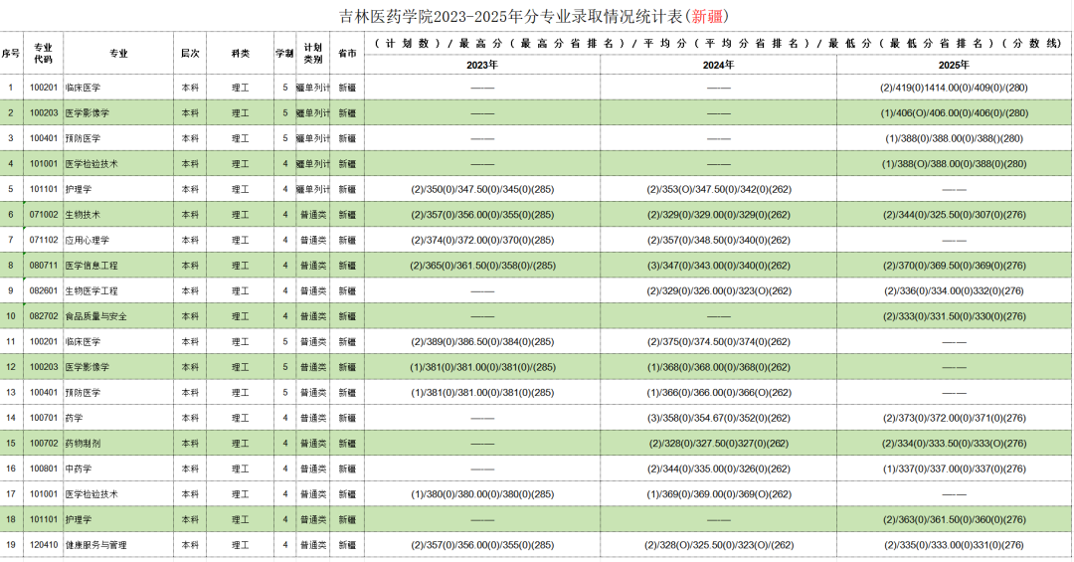The width and height of the screenshot is (1074, 562).
Task: Select major code 080711
Action: (x=44, y=266)
